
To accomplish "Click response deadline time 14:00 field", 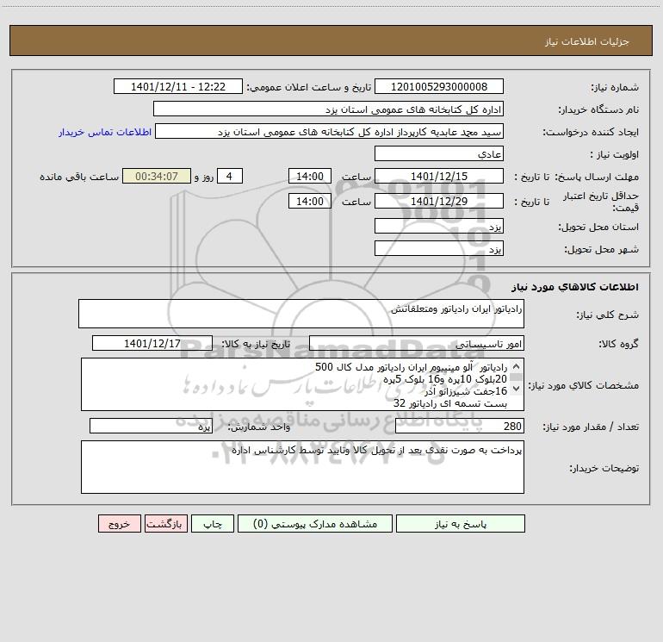I will click(309, 176).
